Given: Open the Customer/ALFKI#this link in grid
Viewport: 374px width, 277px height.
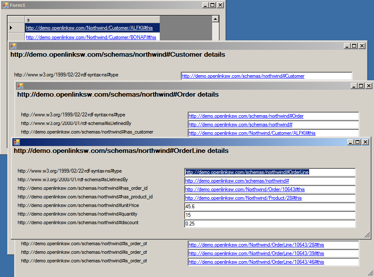Looking at the screenshot, I should [x=89, y=28].
